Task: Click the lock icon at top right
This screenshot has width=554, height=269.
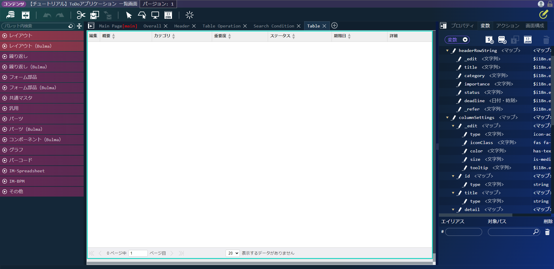Action: click(550, 4)
